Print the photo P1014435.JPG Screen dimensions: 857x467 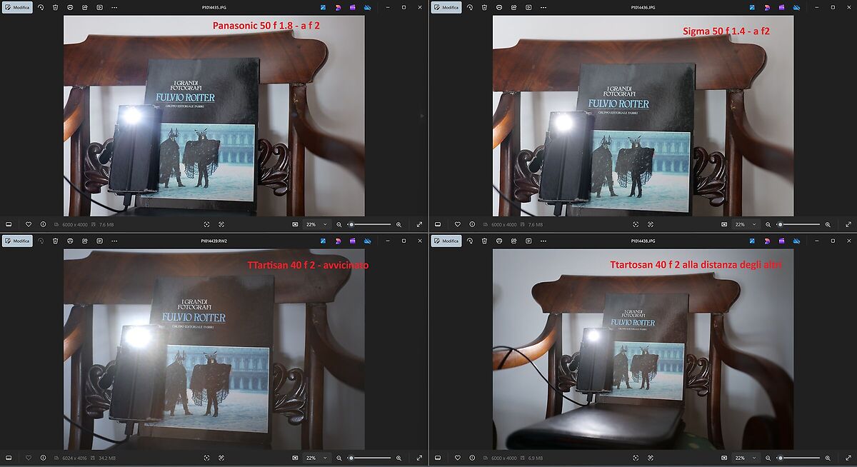[70, 7]
